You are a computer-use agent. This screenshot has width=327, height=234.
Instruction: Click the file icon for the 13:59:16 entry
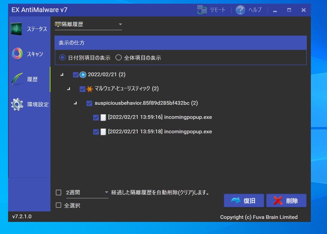tap(103, 118)
